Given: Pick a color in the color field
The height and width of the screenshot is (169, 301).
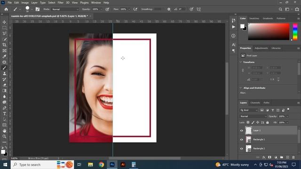Looking at the screenshot, I should [x=269, y=31].
